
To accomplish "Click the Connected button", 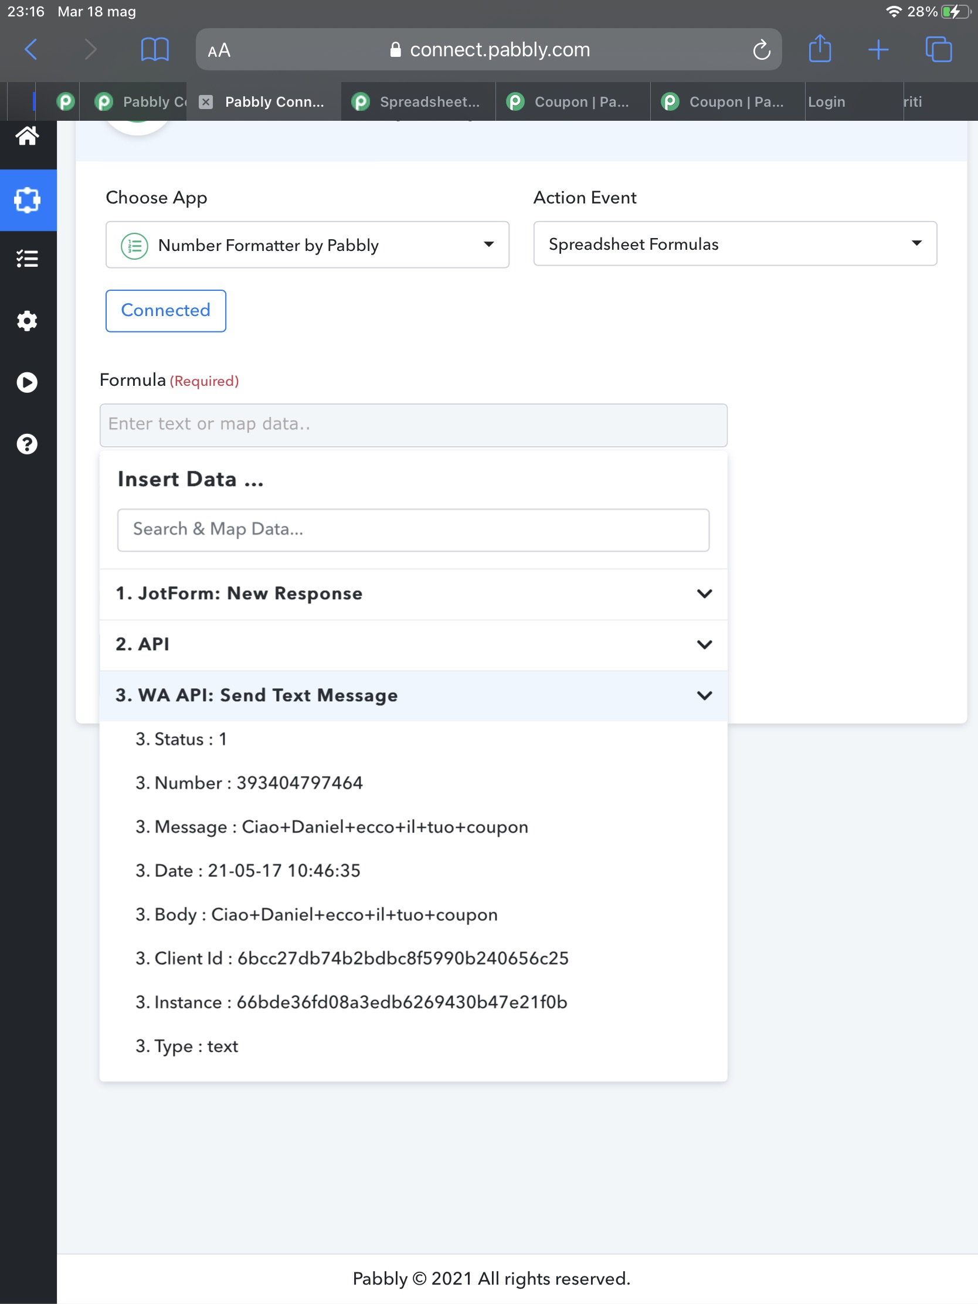I will (x=166, y=311).
